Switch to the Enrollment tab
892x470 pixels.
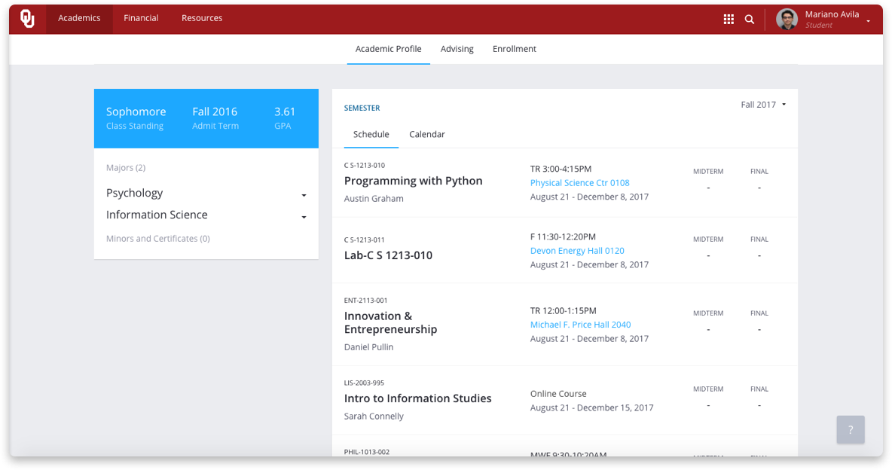515,49
